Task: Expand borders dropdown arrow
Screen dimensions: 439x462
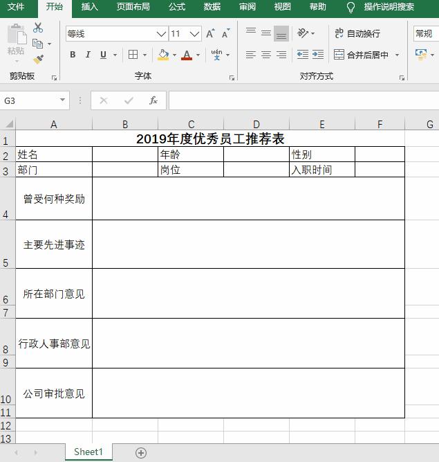Action: tap(144, 55)
